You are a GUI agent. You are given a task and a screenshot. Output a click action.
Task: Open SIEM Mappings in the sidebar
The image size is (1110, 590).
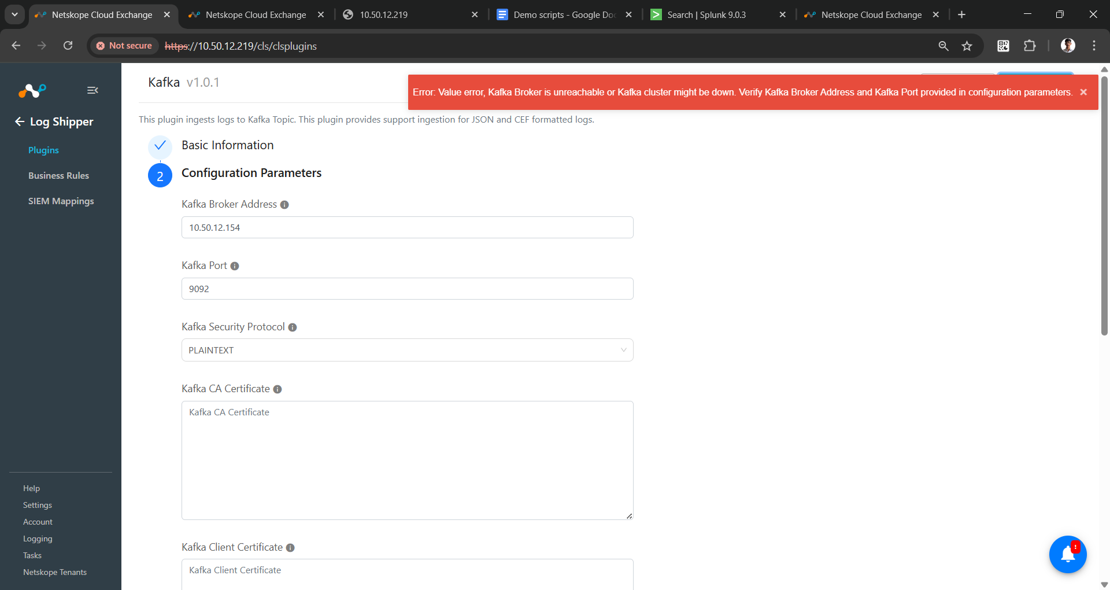point(61,201)
